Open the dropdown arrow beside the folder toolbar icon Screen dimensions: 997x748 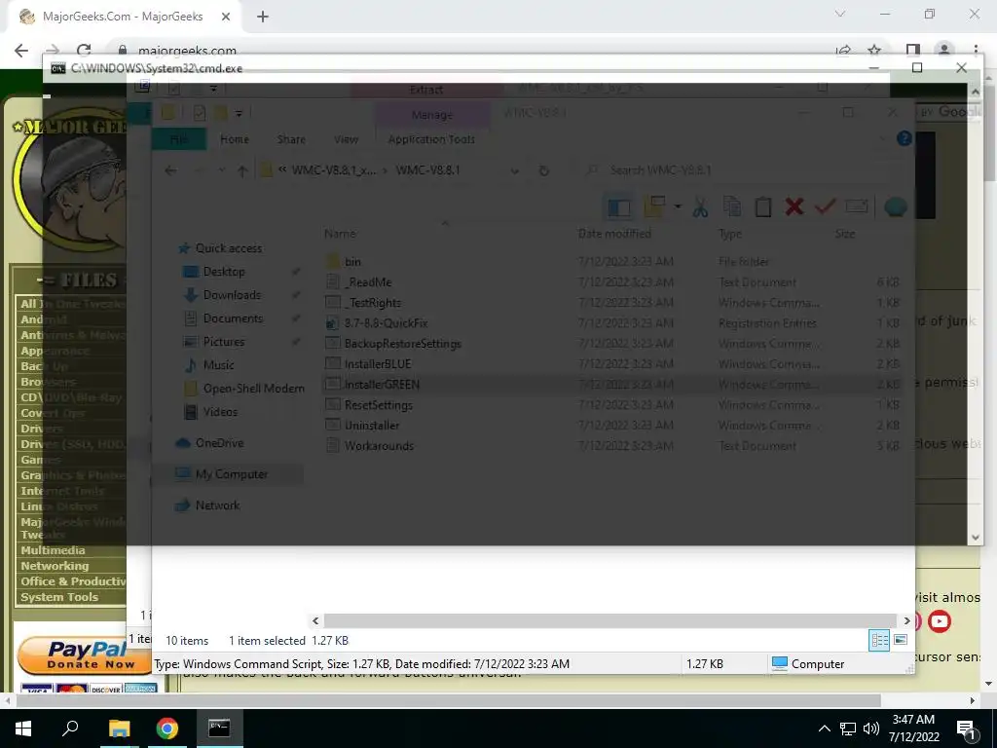tap(678, 206)
